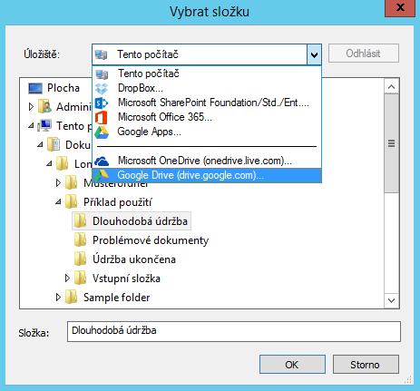Choose Microsoft OneDrive (onedrive.live.com)... option
The image size is (420, 391).
(207, 161)
